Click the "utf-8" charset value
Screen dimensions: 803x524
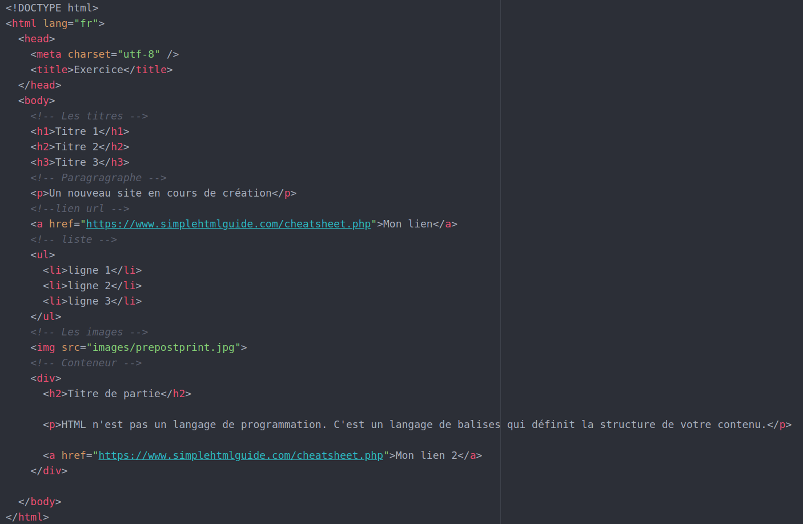pyautogui.click(x=139, y=54)
